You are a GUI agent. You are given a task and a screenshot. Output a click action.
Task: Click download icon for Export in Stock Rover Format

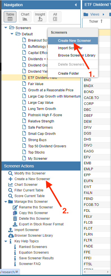coord(15,224)
